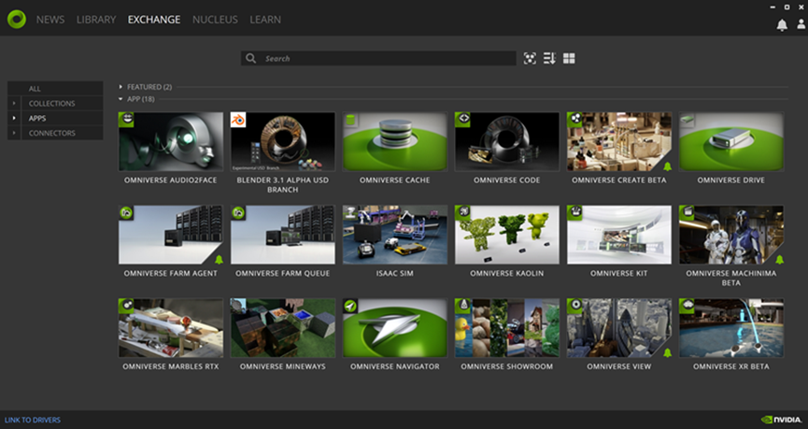Click the focus/scan filter icon beside search

click(x=530, y=58)
